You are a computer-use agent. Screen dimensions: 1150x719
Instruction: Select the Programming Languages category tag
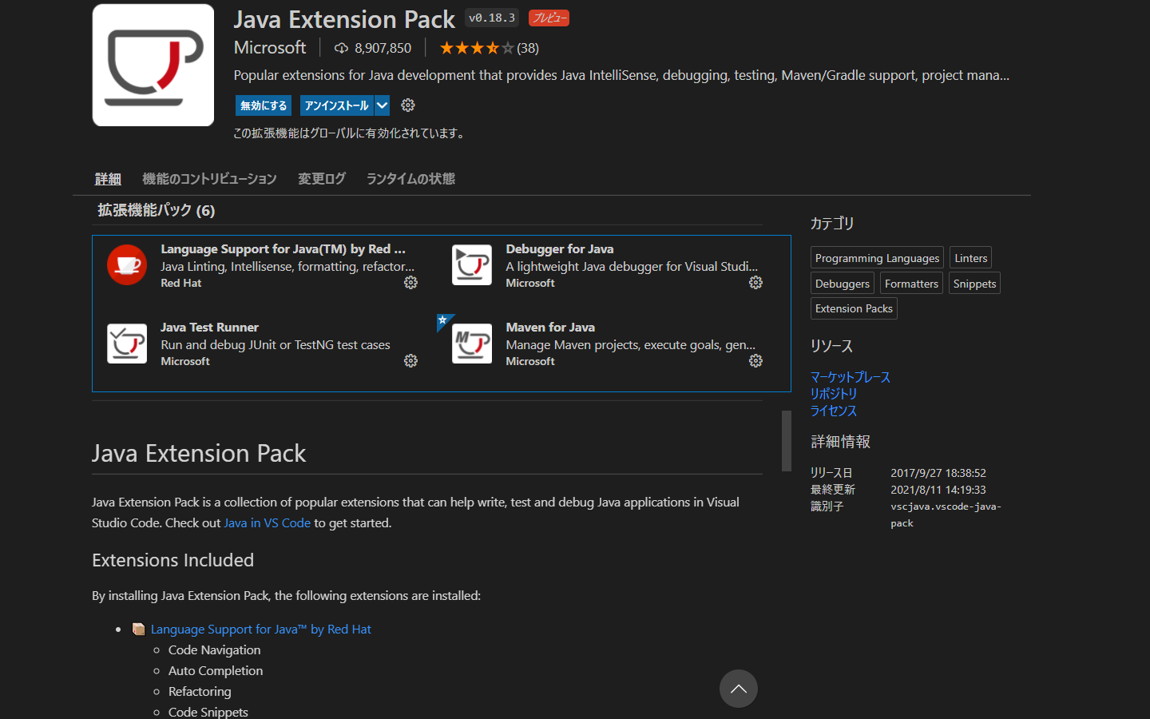point(877,258)
